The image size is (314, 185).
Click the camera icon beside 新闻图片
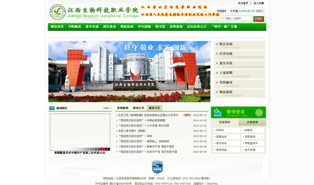(x=52, y=108)
